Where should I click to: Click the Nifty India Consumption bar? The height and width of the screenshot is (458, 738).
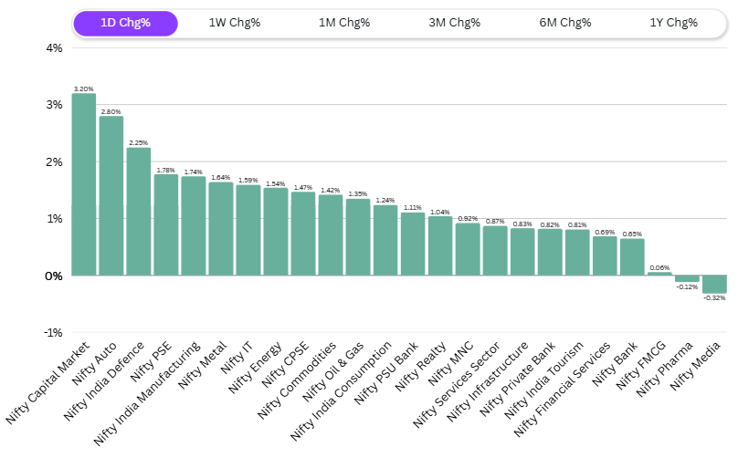point(385,240)
